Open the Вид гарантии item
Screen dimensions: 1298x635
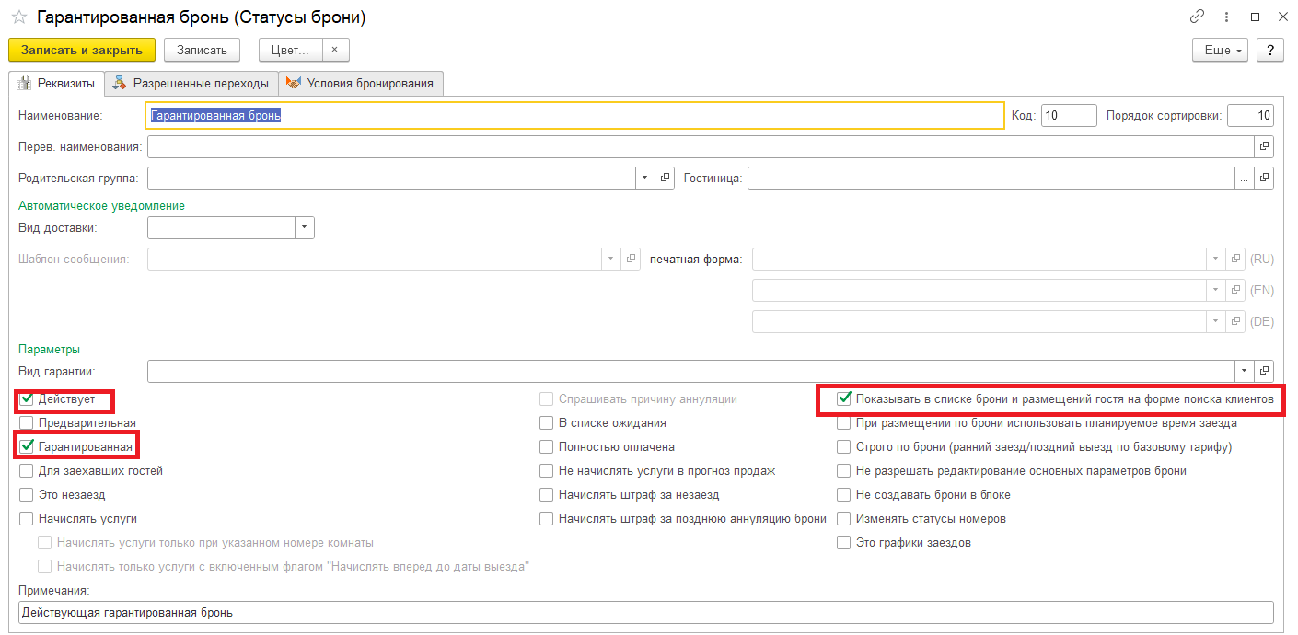click(1265, 370)
